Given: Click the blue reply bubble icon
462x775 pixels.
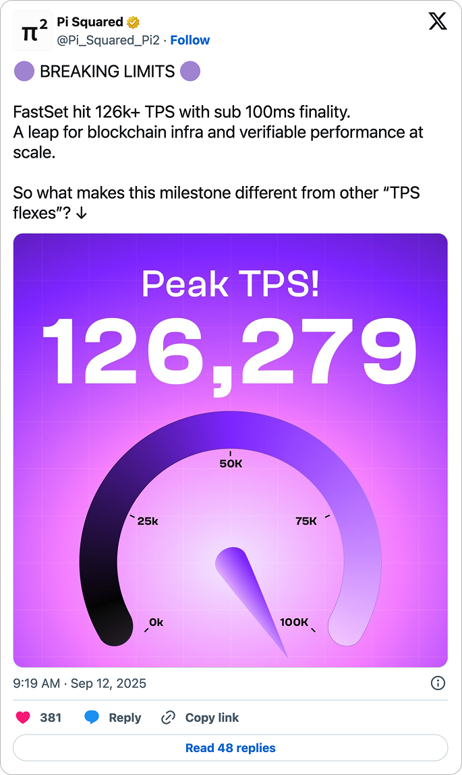Looking at the screenshot, I should (92, 717).
